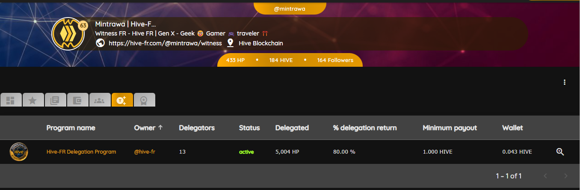Open Hive-FR Delegation Program link

[x=81, y=152]
